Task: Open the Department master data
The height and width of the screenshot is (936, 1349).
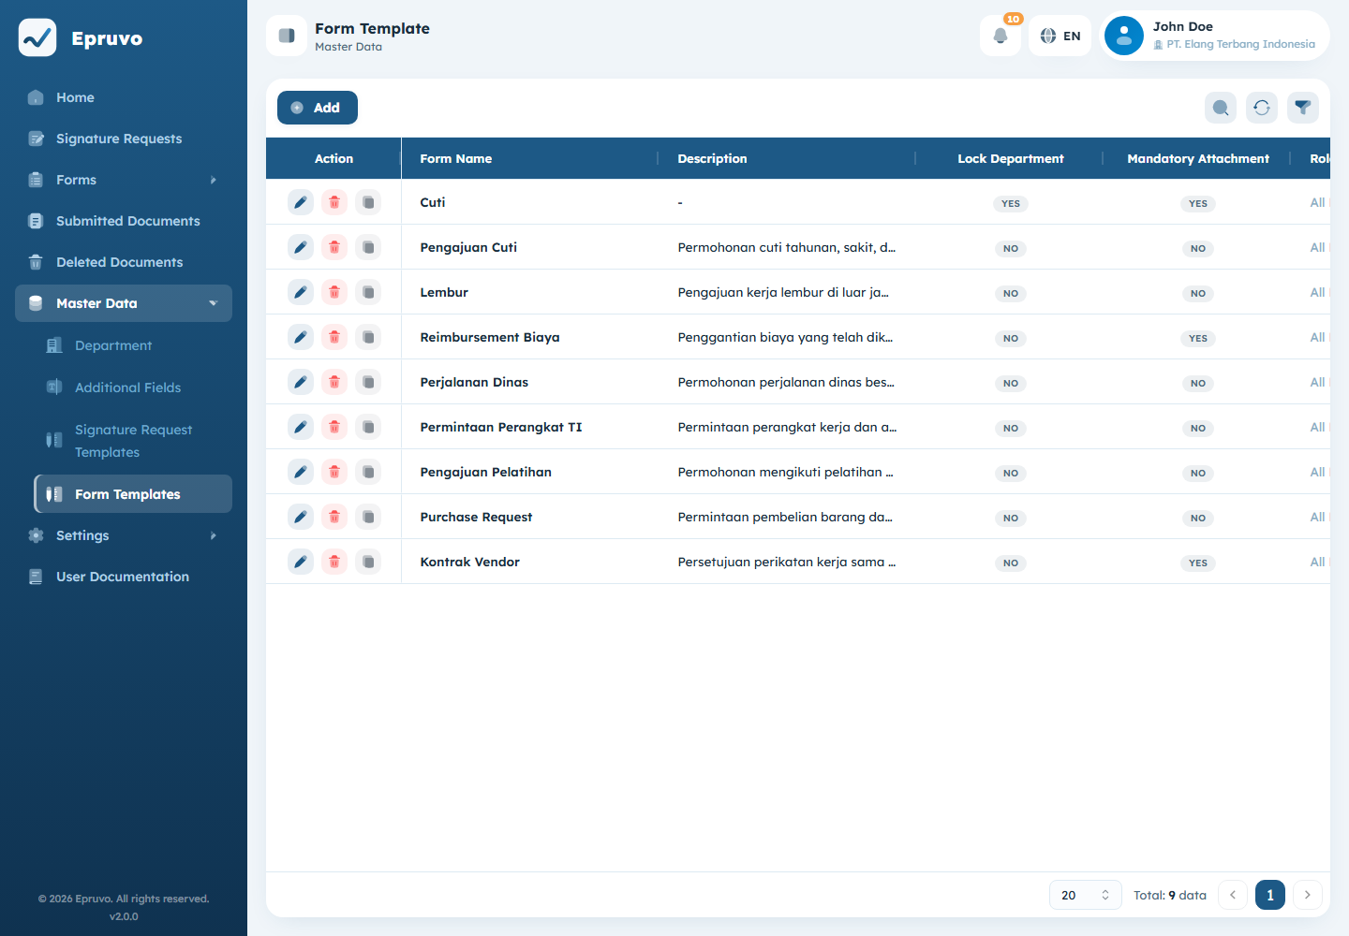Action: click(x=133, y=345)
